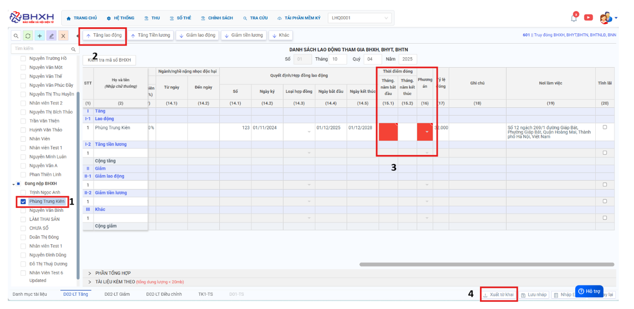Click the Xuất tờ khai button
The height and width of the screenshot is (309, 634).
pos(498,295)
